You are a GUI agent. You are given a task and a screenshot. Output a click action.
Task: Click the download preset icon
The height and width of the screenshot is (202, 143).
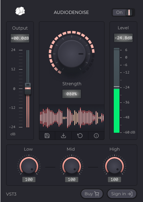[63, 136]
